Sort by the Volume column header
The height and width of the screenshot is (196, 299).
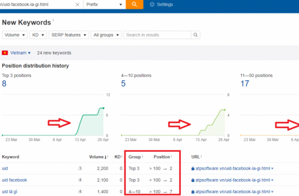tap(98, 157)
